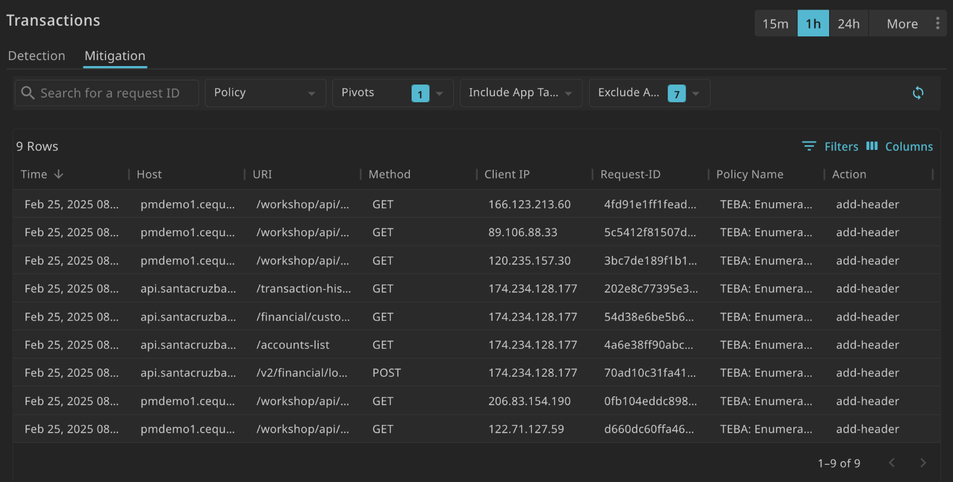This screenshot has width=953, height=482.
Task: Sort by the Time column header
Action: 34,174
